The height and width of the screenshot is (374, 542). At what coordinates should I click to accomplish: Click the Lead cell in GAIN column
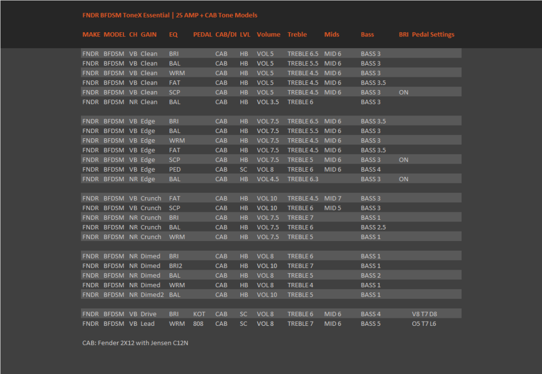pyautogui.click(x=147, y=324)
